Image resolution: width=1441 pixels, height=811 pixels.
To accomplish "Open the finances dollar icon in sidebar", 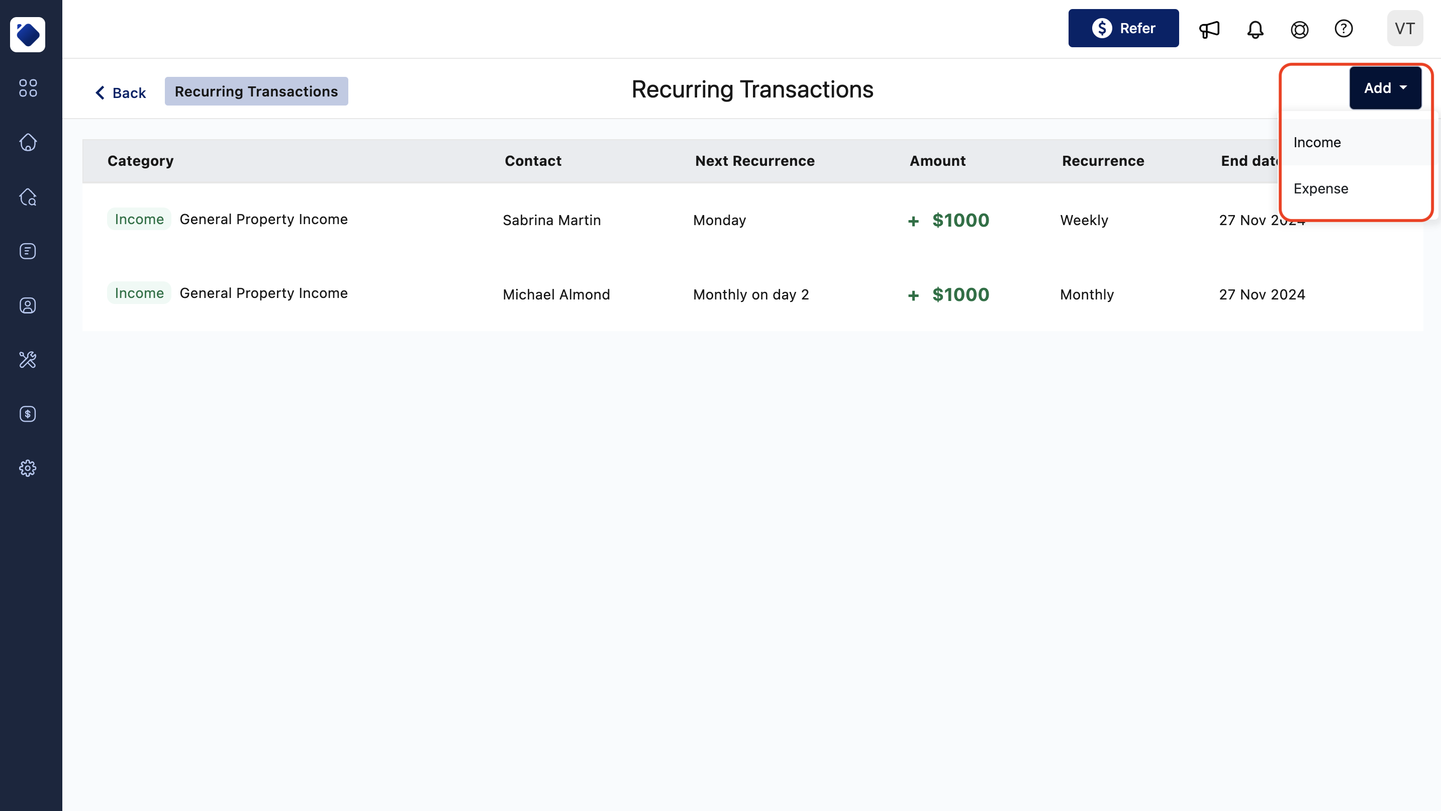I will point(28,414).
